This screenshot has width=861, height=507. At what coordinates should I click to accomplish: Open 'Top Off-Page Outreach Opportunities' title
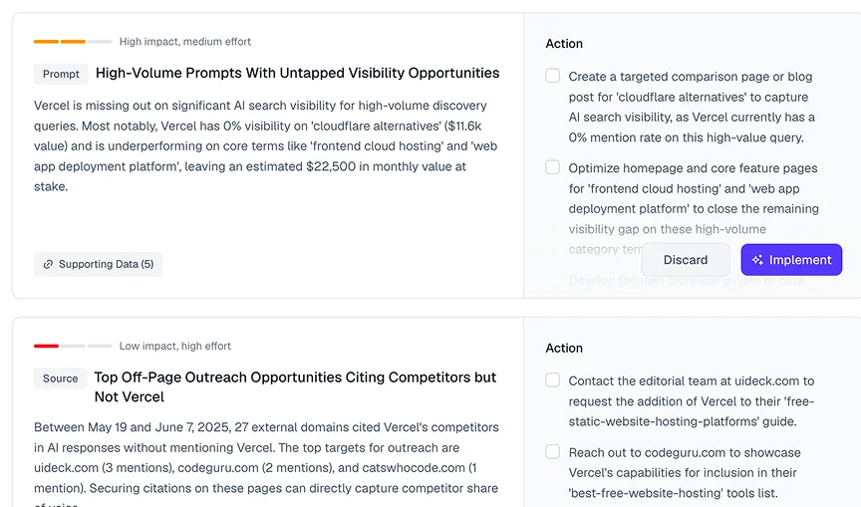click(x=294, y=378)
